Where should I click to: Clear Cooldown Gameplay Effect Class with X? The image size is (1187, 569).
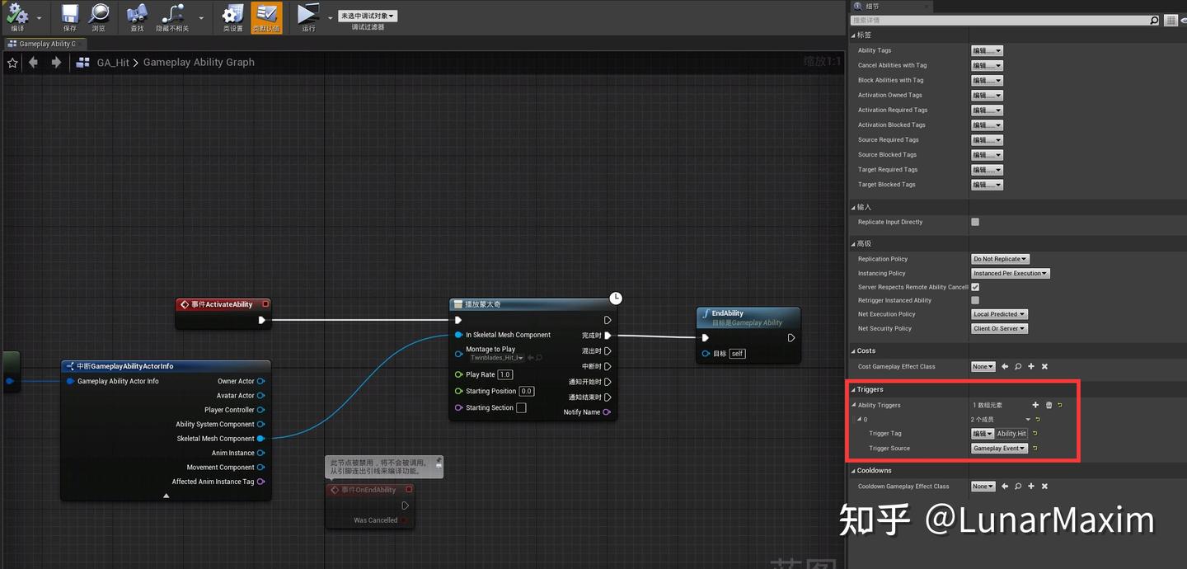(x=1044, y=487)
